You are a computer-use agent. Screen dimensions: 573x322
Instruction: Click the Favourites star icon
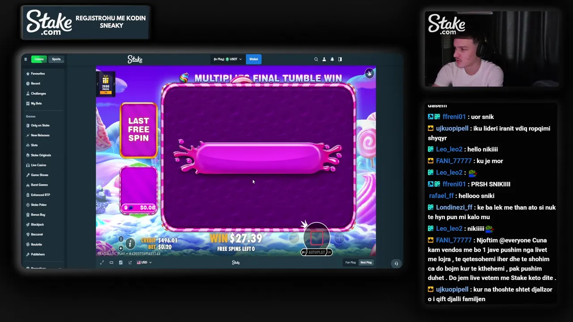28,73
